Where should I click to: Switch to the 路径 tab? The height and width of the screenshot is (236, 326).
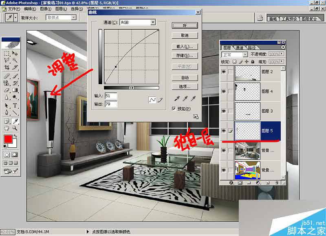click(x=251, y=48)
